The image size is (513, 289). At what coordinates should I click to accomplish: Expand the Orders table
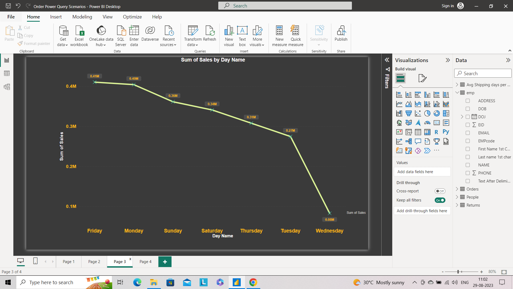tap(457, 189)
